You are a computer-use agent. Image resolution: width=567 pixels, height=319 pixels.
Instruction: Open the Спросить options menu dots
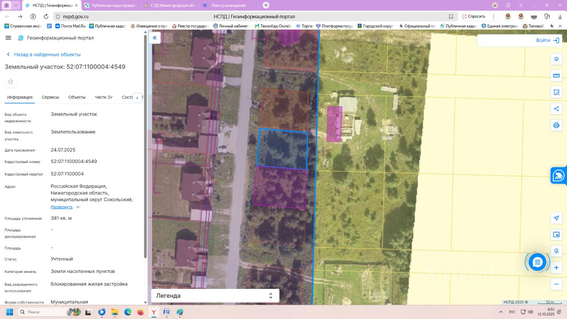[493, 16]
